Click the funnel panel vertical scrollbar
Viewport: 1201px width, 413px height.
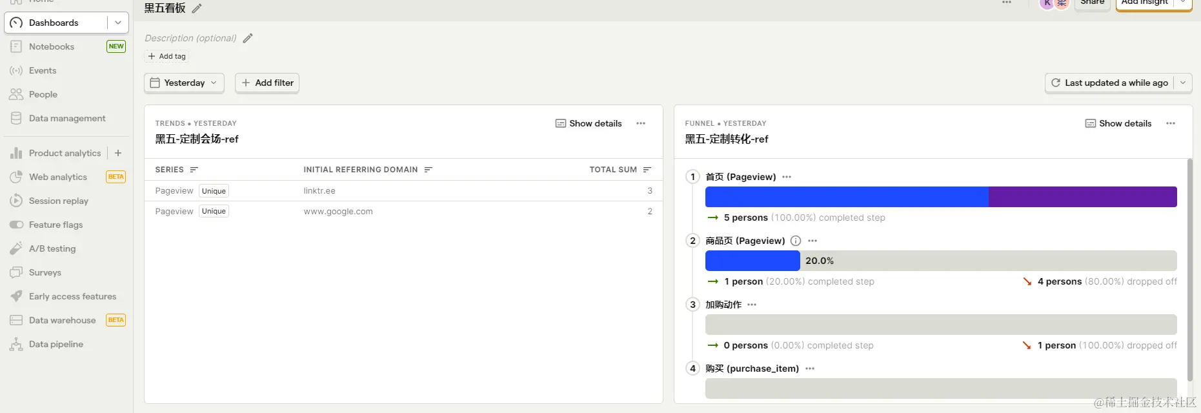tap(1190, 271)
